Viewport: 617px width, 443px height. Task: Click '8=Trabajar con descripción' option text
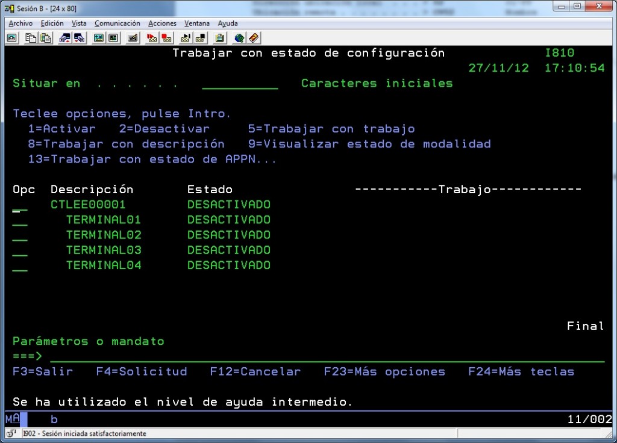[x=127, y=144]
